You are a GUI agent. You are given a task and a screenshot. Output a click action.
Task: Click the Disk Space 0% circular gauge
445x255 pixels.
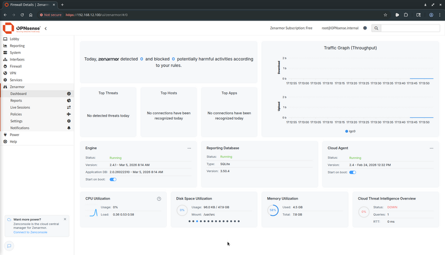[182, 210]
